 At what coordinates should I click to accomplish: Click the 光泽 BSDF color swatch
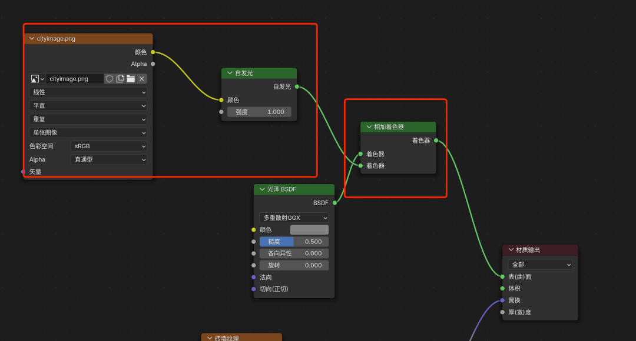tap(309, 230)
